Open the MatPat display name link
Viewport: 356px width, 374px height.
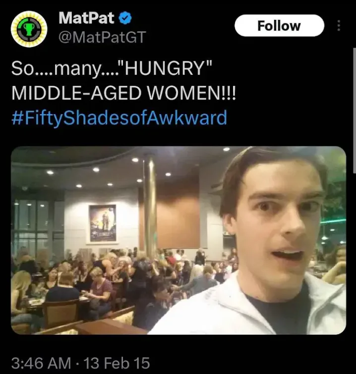(x=86, y=18)
